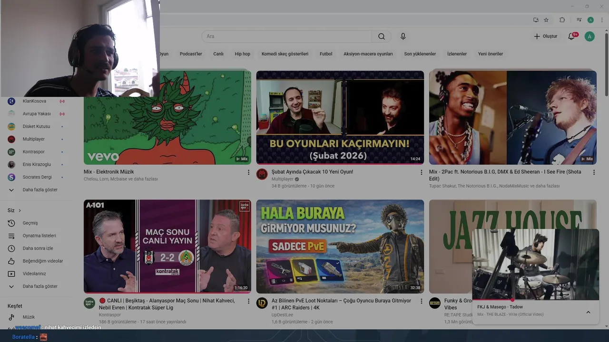The width and height of the screenshot is (609, 342).
Task: Start voice search with microphone icon
Action: coord(403,36)
